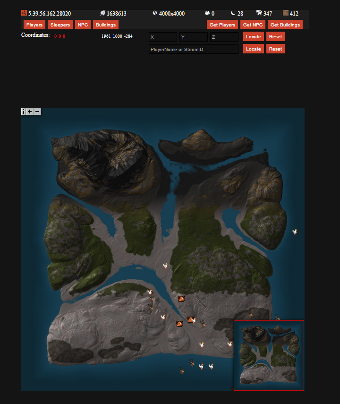Click the seed value 1638613

pyautogui.click(x=117, y=13)
